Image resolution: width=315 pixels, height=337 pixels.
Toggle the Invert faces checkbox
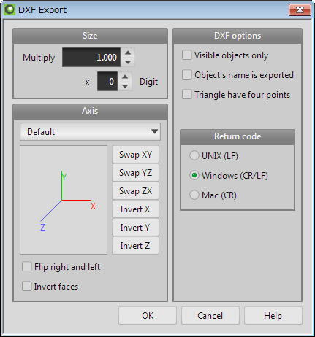(27, 286)
